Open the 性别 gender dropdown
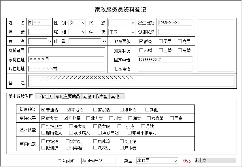The image size is (242, 167). [77, 23]
